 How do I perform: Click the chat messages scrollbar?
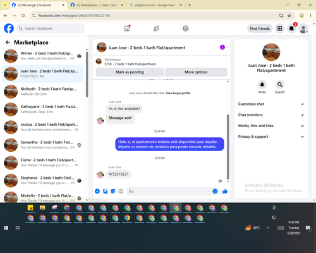(228, 147)
